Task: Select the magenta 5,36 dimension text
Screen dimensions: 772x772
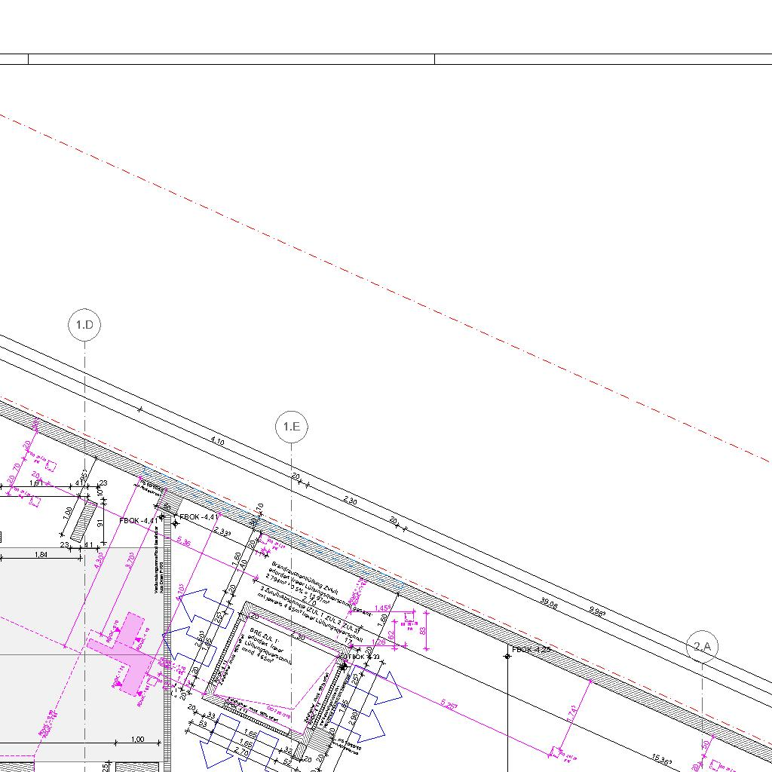Action: (x=183, y=542)
